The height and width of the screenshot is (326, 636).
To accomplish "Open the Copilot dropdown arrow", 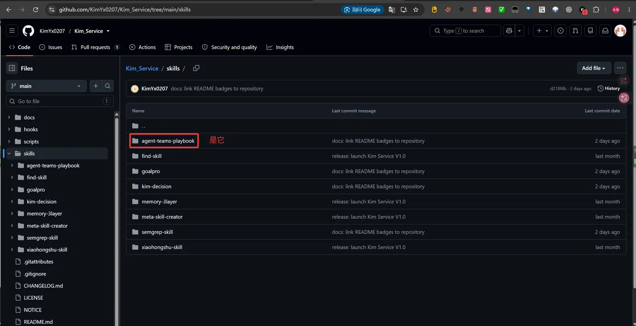I will pos(520,31).
